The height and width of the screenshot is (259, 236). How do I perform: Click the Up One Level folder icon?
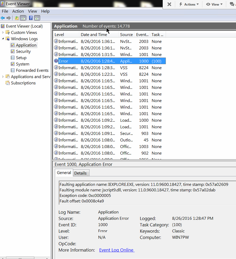17,18
